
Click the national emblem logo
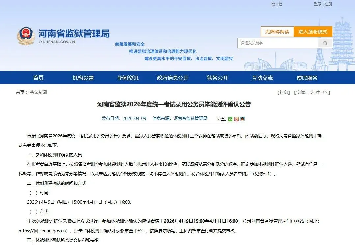[26, 36]
